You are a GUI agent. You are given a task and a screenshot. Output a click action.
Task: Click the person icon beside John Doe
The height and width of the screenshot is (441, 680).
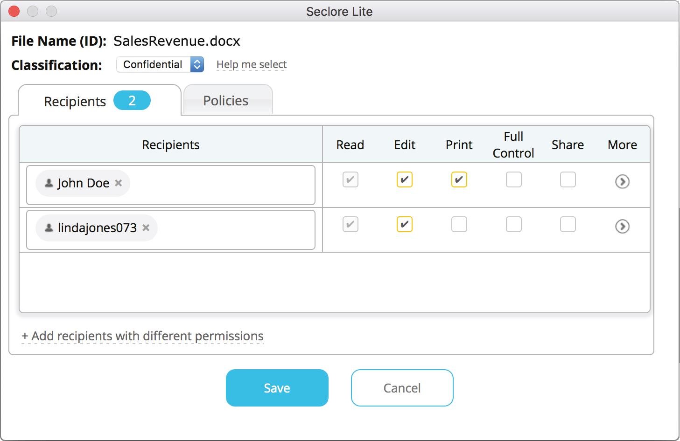point(49,183)
